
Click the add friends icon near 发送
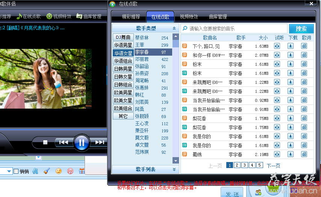pos(258,192)
